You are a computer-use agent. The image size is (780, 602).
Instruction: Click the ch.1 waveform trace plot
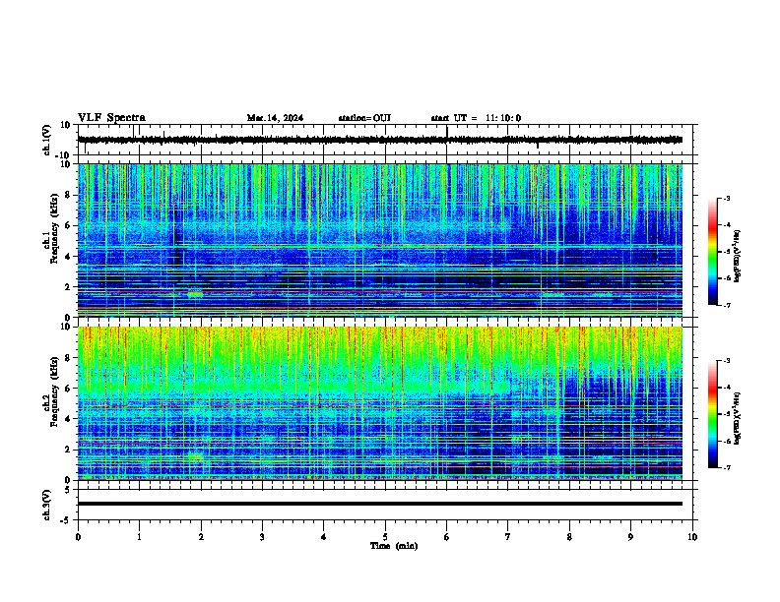point(380,140)
